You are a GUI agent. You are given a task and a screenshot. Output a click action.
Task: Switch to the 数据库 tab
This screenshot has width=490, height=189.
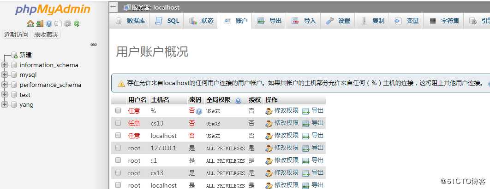coord(130,21)
